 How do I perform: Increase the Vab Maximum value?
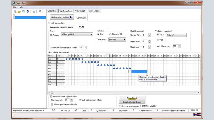pos(179,45)
